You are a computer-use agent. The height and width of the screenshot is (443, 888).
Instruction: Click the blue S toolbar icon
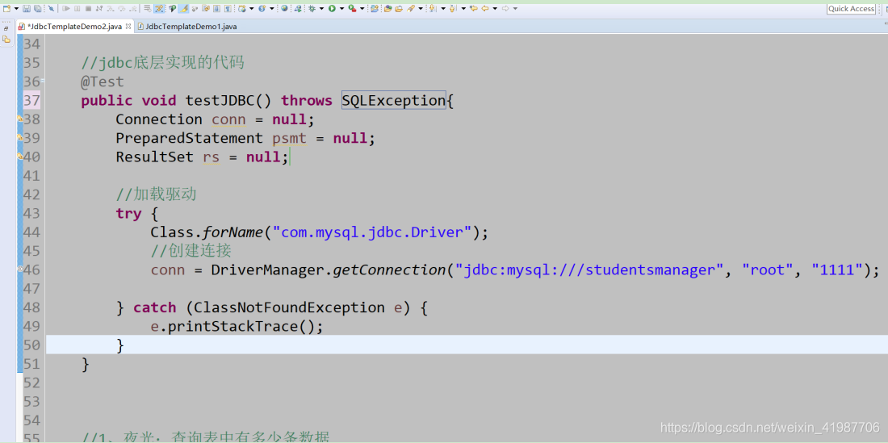[262, 9]
